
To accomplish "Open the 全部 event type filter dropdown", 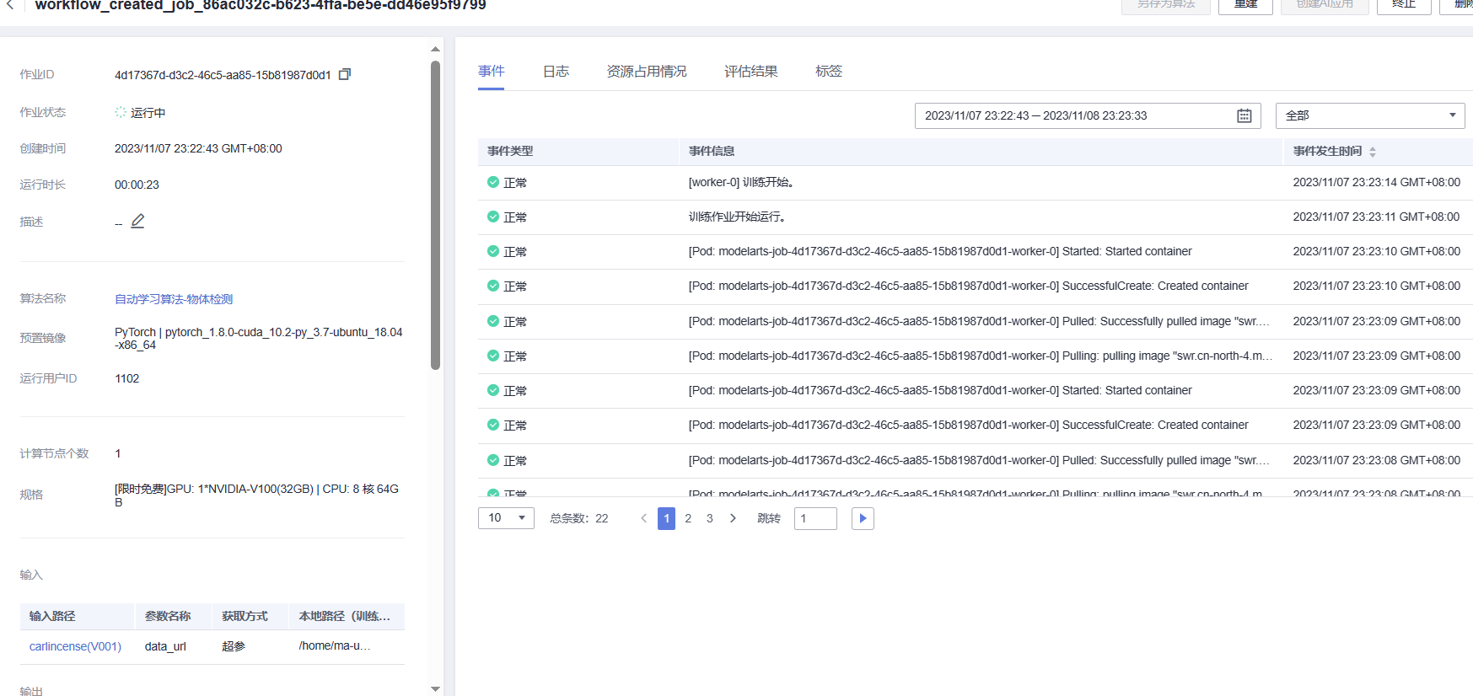I will pos(1370,115).
